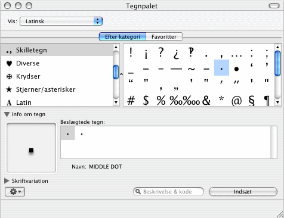The height and width of the screenshot is (218, 284).
Task: Click the magnifying glass search icon
Action: point(138,191)
